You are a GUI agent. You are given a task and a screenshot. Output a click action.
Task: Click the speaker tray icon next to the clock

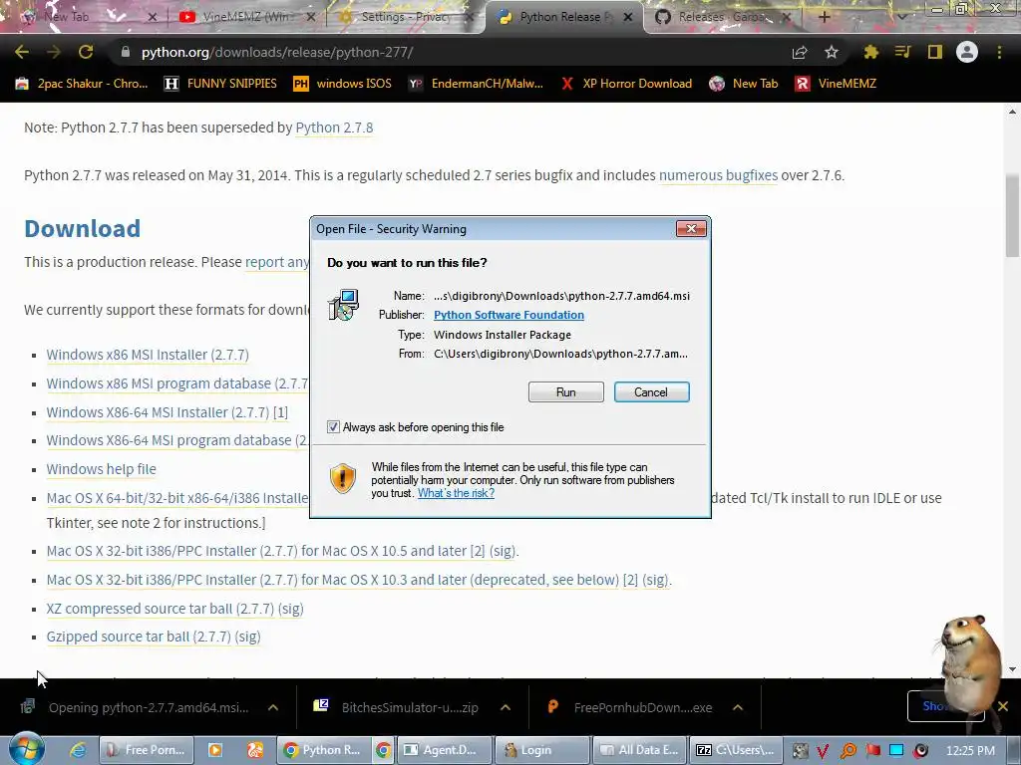tap(920, 751)
